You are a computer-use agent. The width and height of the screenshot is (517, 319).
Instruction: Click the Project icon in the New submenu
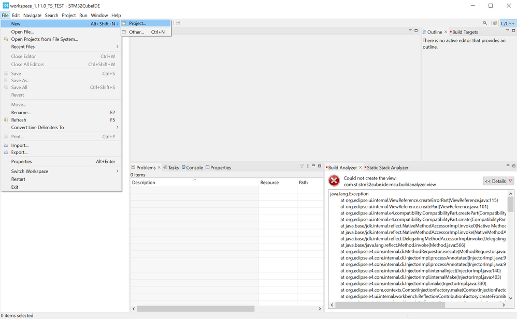(124, 23)
